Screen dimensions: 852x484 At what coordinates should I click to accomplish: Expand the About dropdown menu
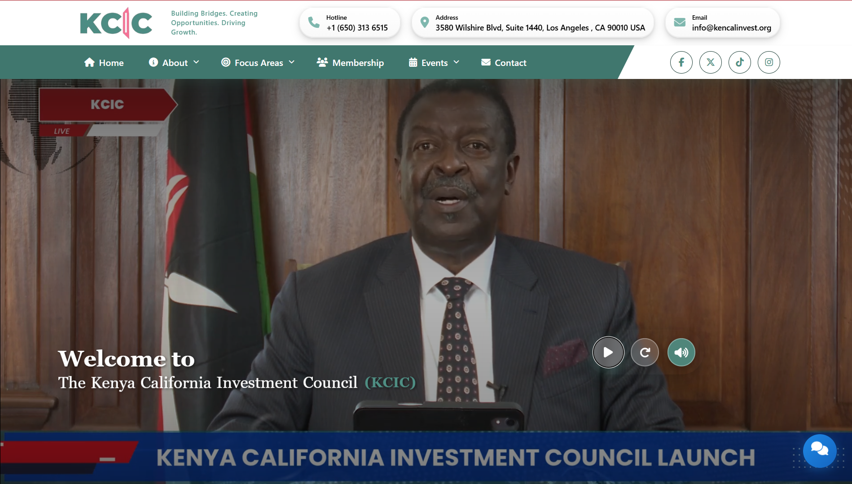[175, 62]
